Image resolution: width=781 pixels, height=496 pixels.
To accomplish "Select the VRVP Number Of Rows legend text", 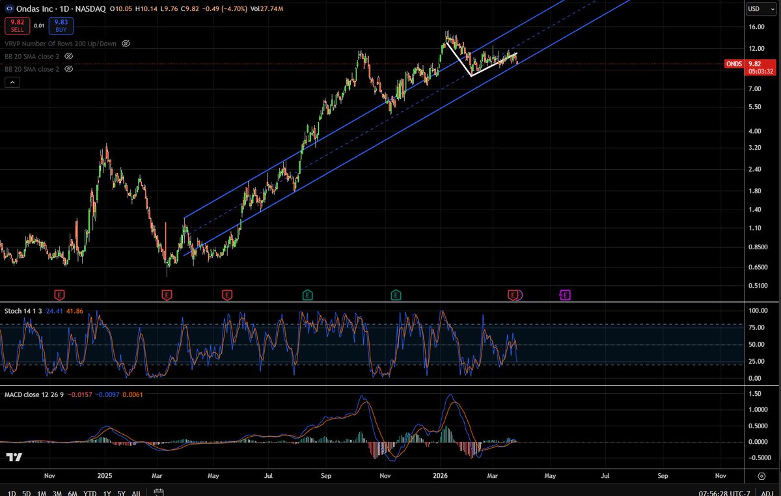I will 61,43.
